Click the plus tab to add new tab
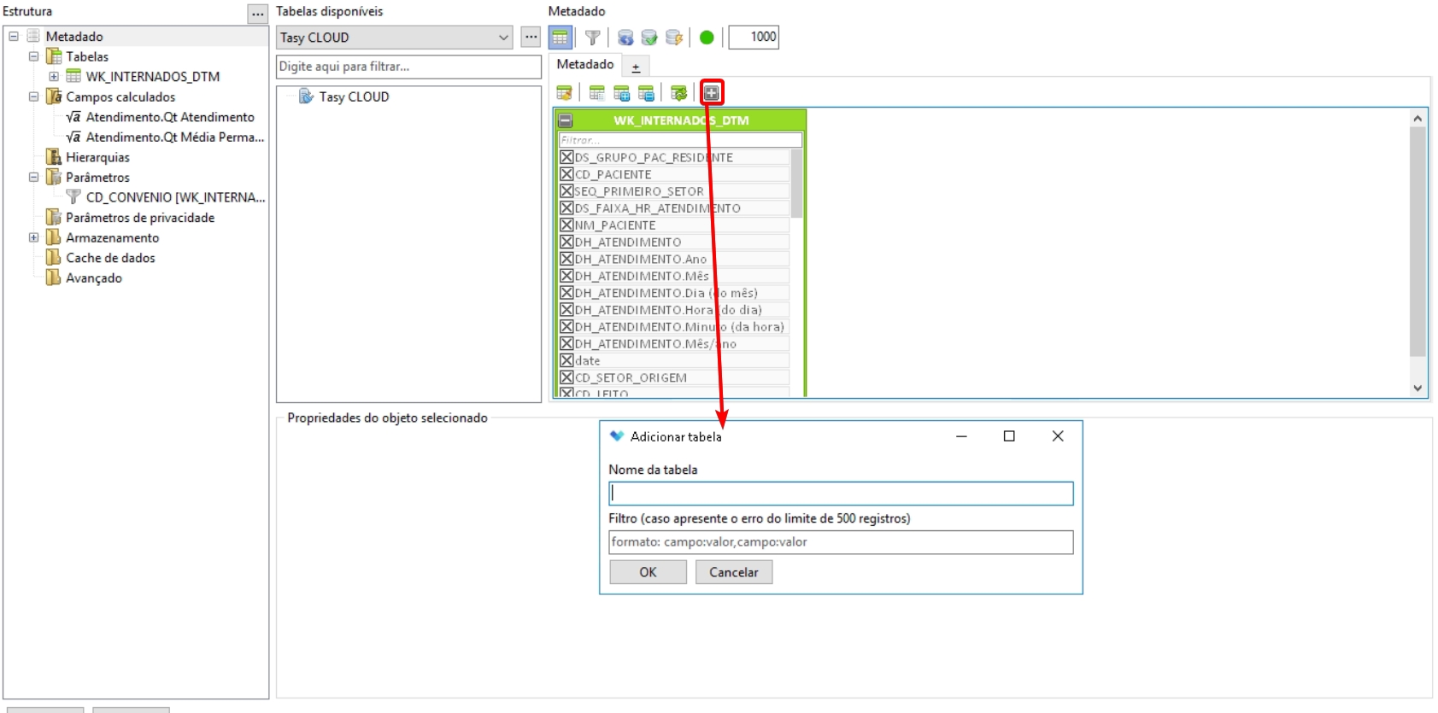 tap(636, 67)
